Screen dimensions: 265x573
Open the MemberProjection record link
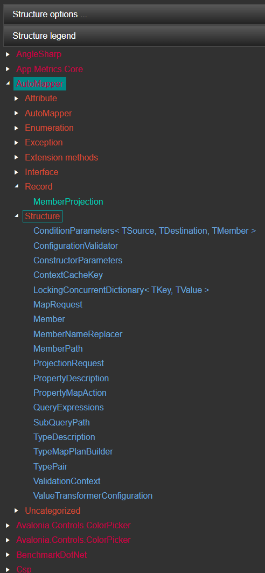point(68,201)
